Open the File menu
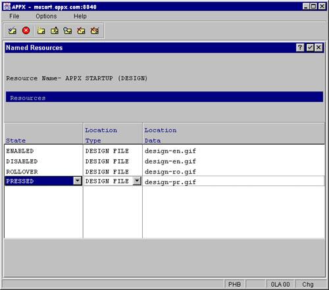The height and width of the screenshot is (290, 329). click(14, 16)
